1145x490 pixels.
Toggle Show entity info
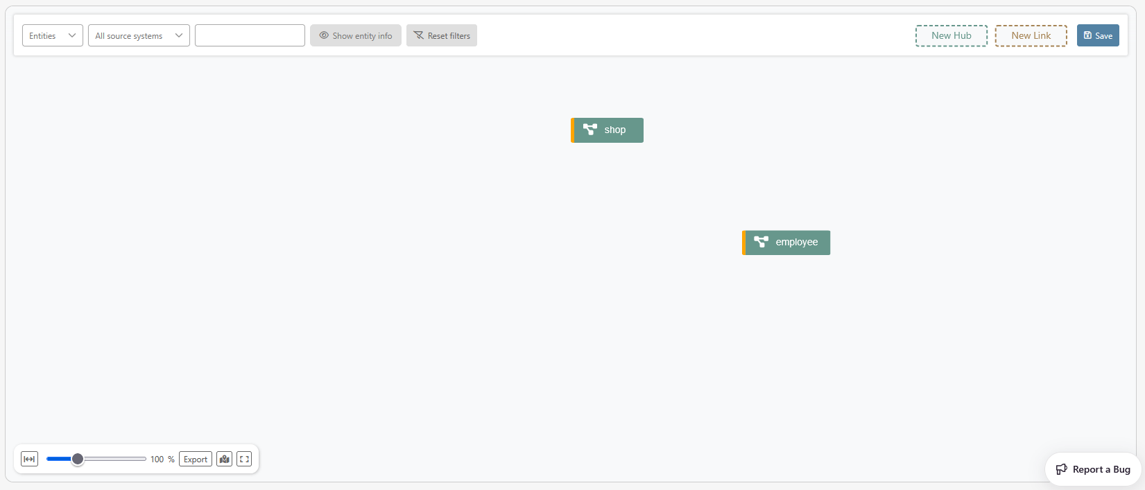tap(356, 35)
